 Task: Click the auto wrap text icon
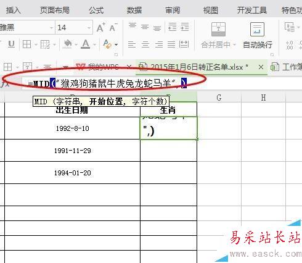tap(257, 29)
